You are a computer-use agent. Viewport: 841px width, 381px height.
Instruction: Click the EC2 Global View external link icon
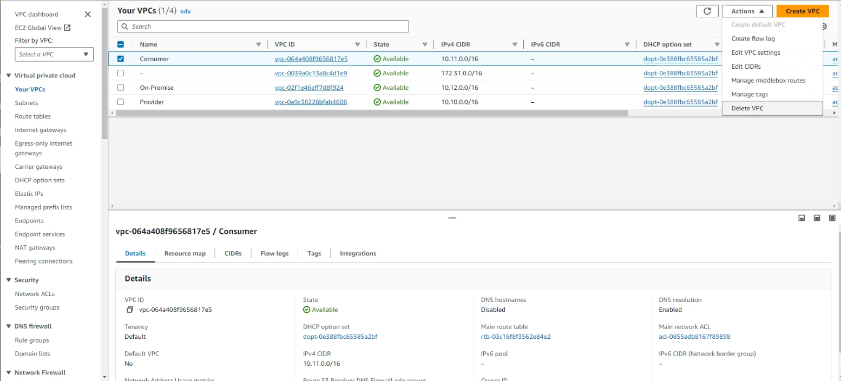pyautogui.click(x=67, y=28)
